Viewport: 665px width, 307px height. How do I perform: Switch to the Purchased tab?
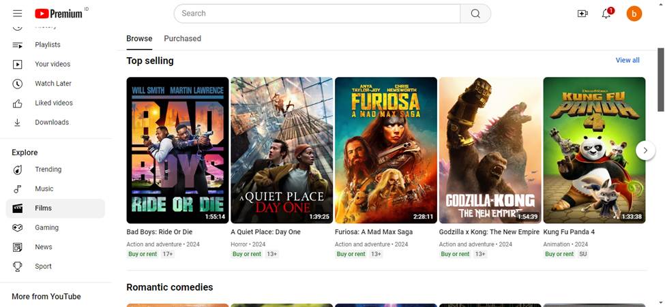coord(182,39)
